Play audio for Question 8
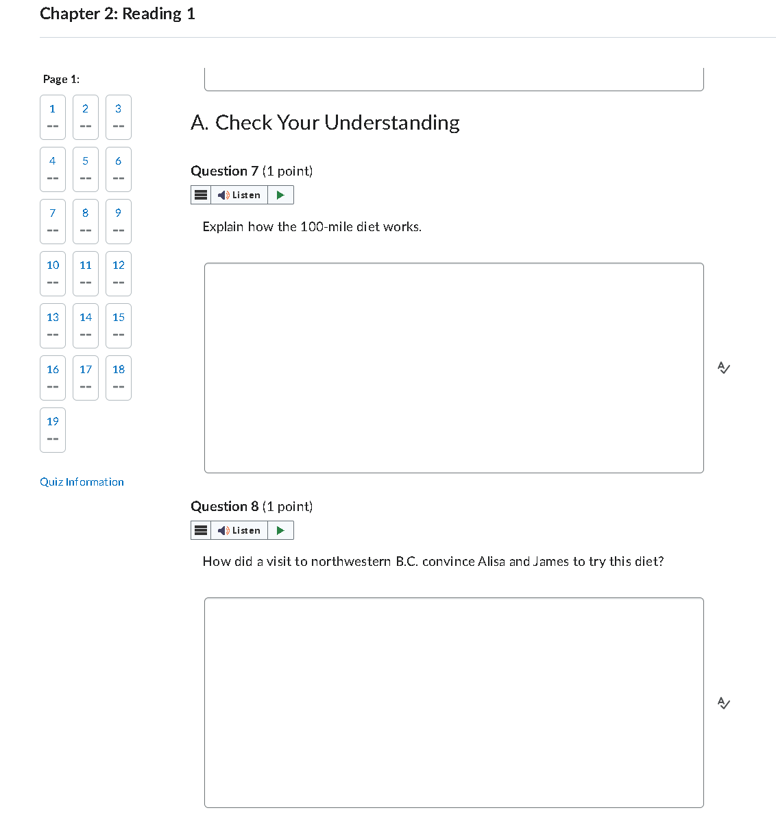 pos(281,530)
